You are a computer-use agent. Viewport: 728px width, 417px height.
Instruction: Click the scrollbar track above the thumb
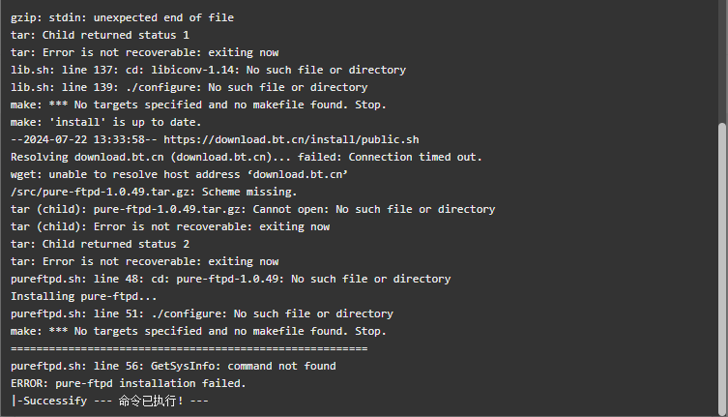pos(721,60)
